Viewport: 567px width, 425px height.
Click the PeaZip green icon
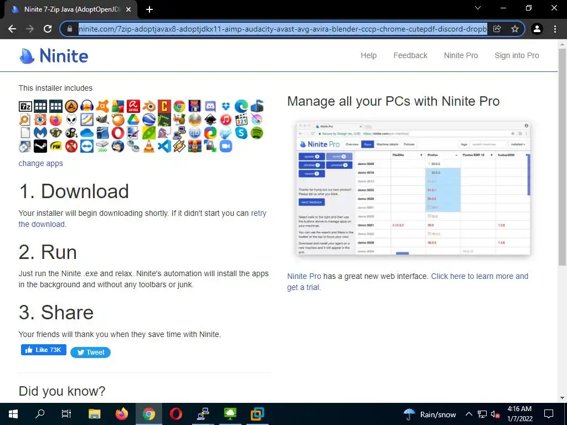pos(148,133)
